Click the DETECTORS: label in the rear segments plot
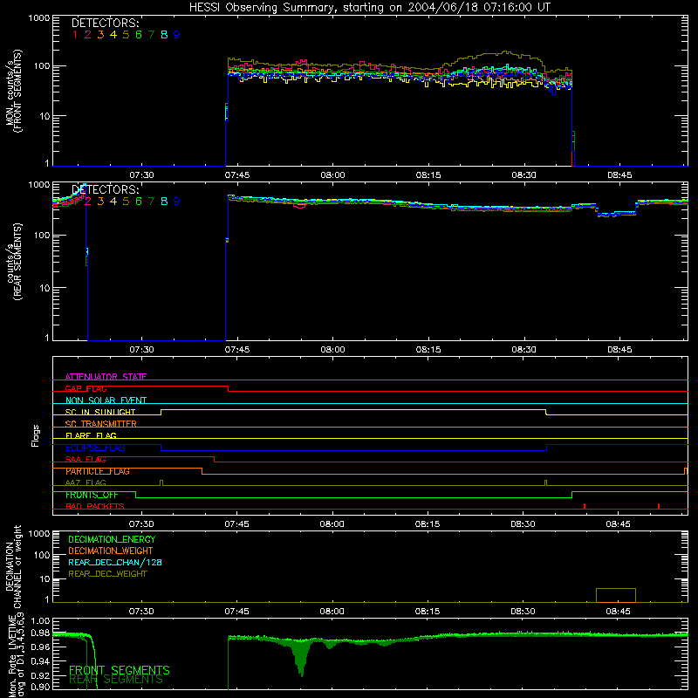The height and width of the screenshot is (698, 698). click(106, 189)
